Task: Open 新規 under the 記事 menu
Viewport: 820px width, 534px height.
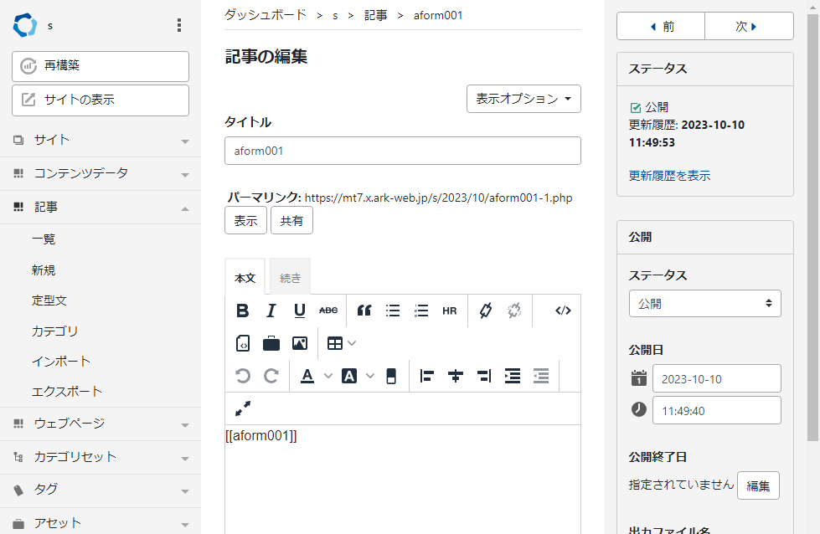Action: tap(44, 270)
